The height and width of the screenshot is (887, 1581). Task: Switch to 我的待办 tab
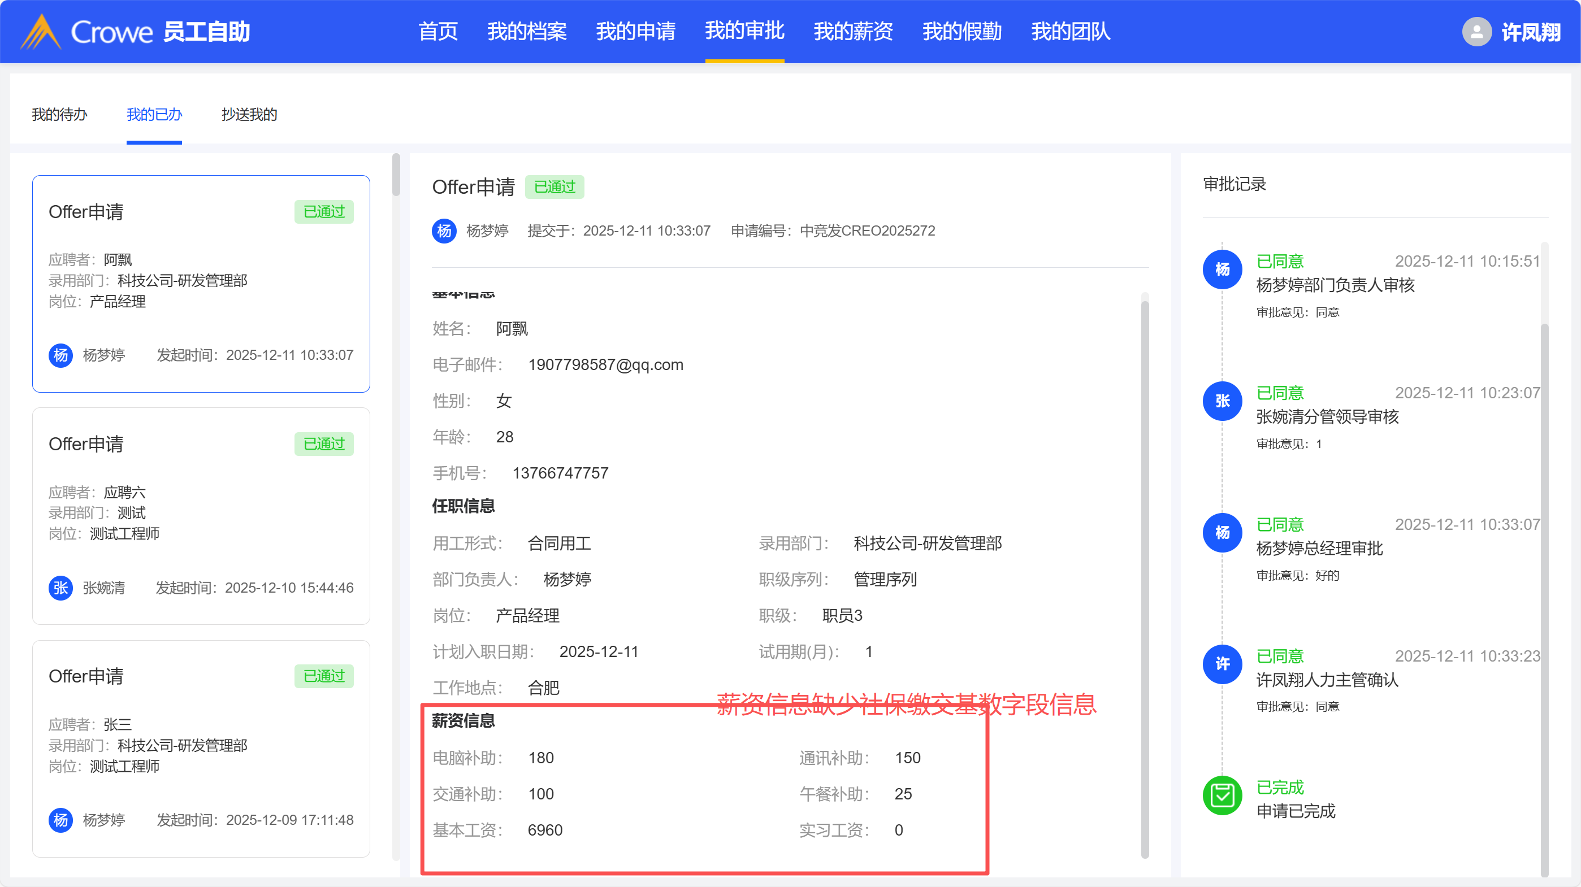point(59,115)
